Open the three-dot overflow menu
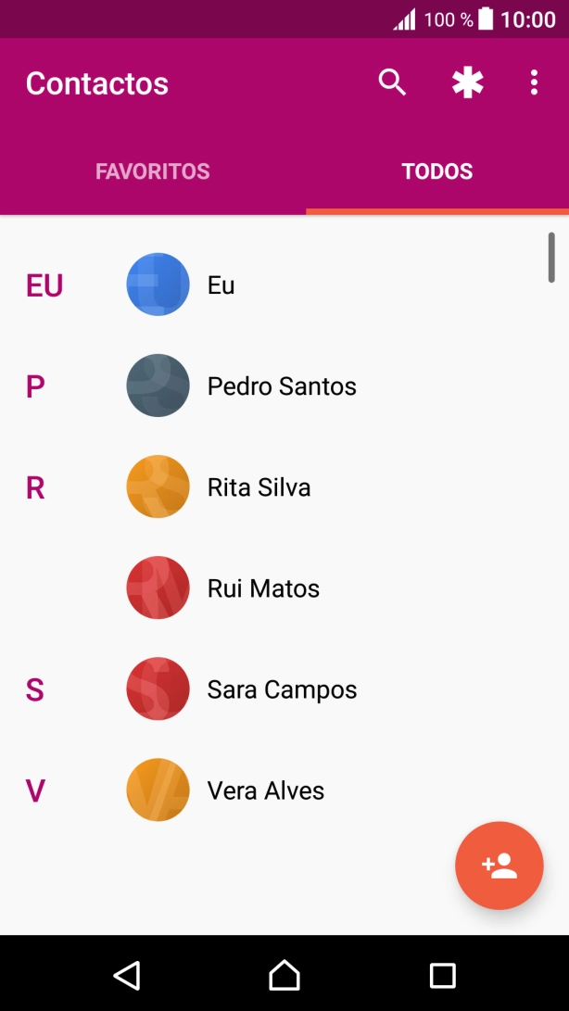This screenshot has width=569, height=1011. coord(534,82)
